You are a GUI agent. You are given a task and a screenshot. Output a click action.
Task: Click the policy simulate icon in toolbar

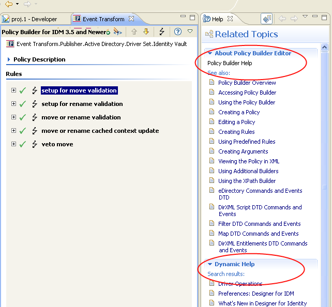click(x=108, y=32)
